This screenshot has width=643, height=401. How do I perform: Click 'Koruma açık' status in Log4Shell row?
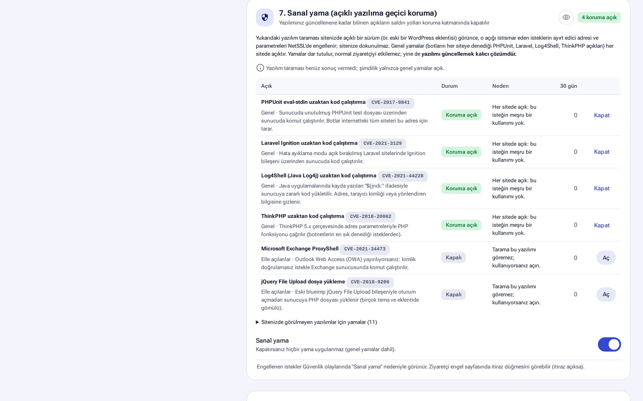(x=461, y=188)
